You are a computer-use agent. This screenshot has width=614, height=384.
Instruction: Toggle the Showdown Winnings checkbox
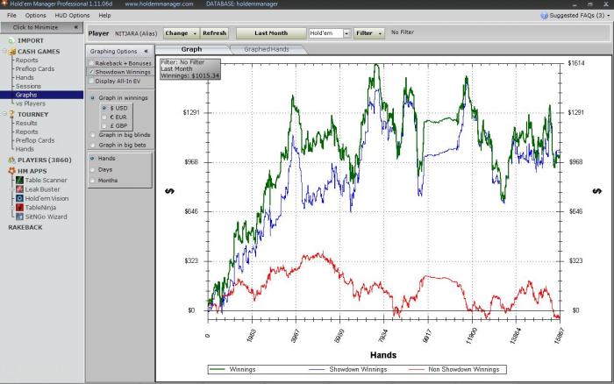pyautogui.click(x=91, y=72)
